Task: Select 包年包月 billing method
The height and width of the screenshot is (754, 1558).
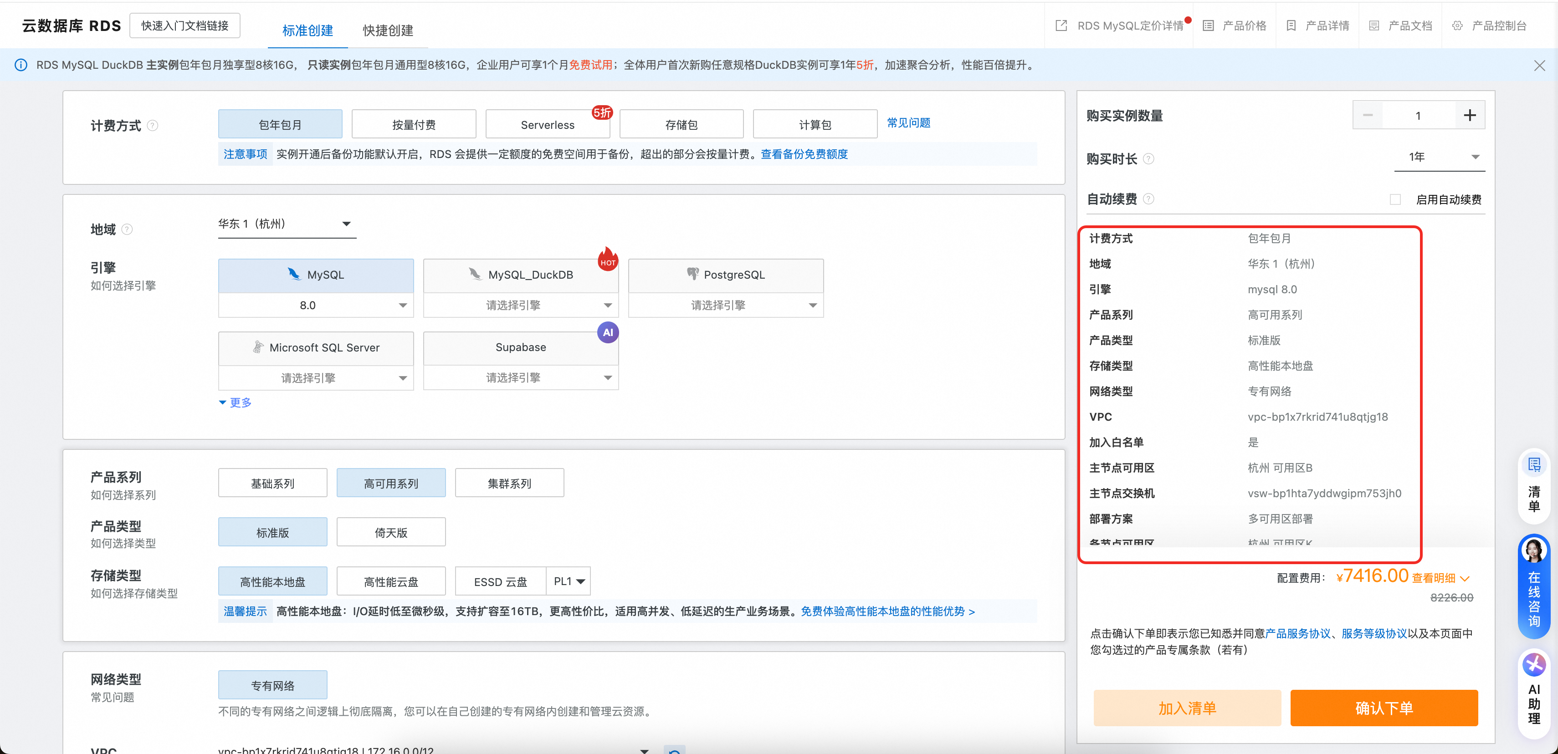Action: 280,125
